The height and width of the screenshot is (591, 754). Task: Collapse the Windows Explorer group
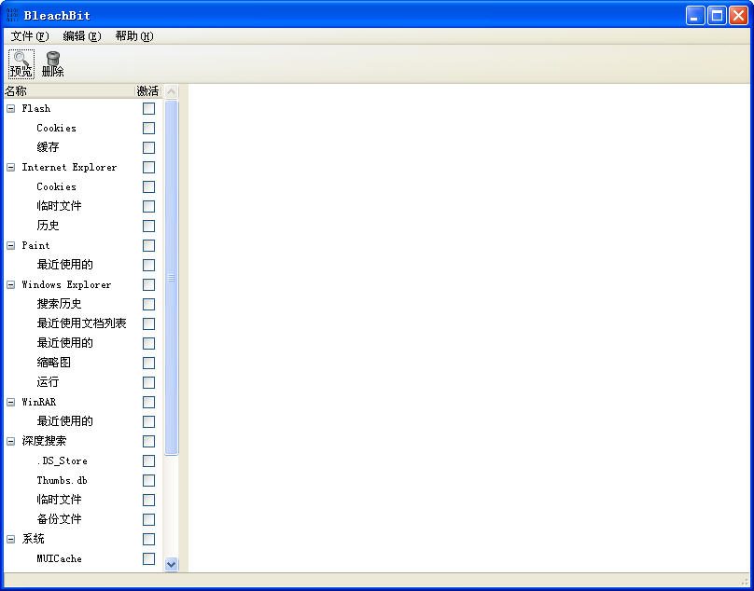(10, 284)
